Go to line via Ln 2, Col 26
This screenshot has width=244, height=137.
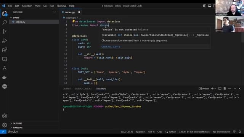(x=127, y=132)
